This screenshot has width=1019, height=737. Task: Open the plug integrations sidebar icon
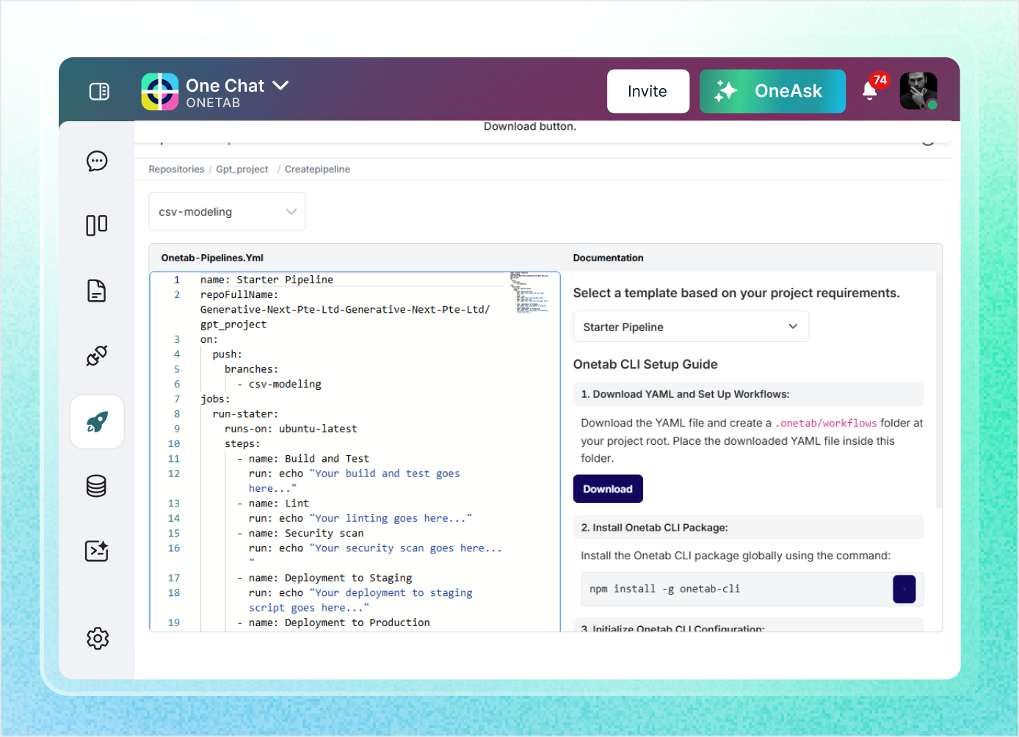(x=97, y=356)
